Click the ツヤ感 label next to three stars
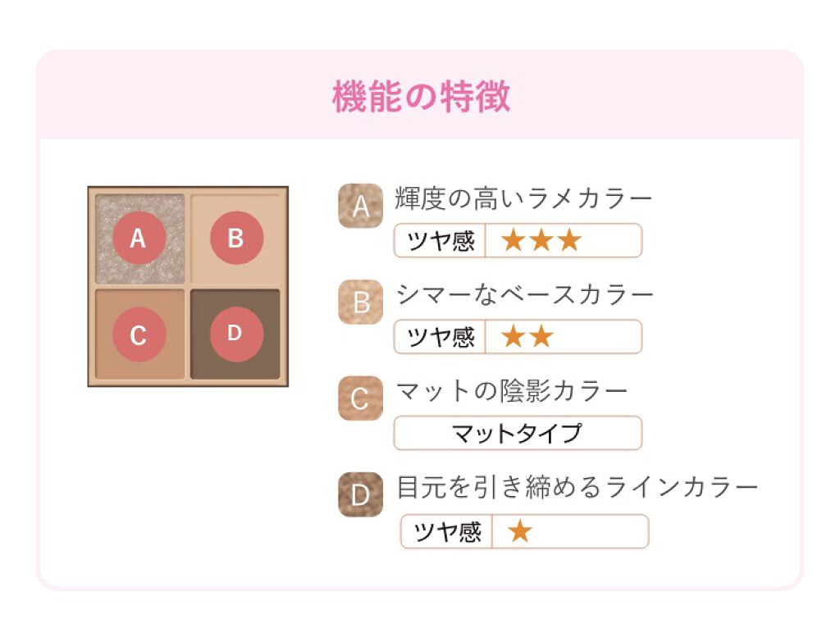 [x=441, y=241]
